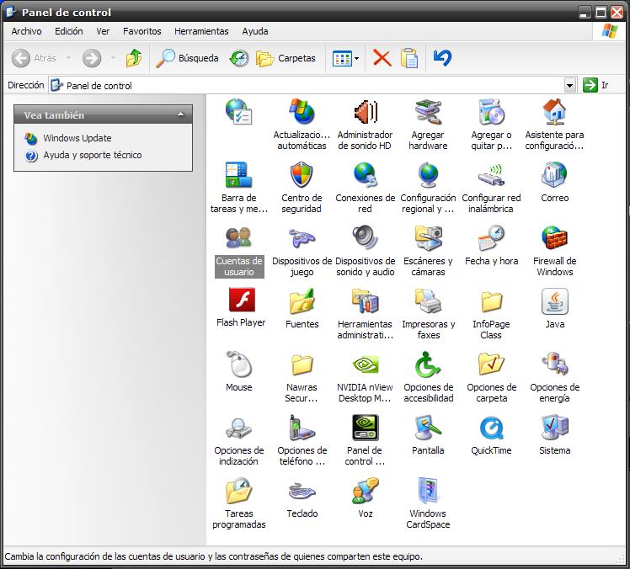Open Fecha y hora icon
Image resolution: width=630 pixels, height=569 pixels.
pos(491,237)
